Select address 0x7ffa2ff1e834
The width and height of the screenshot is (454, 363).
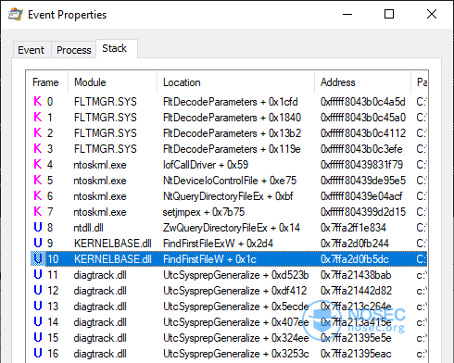tap(353, 228)
